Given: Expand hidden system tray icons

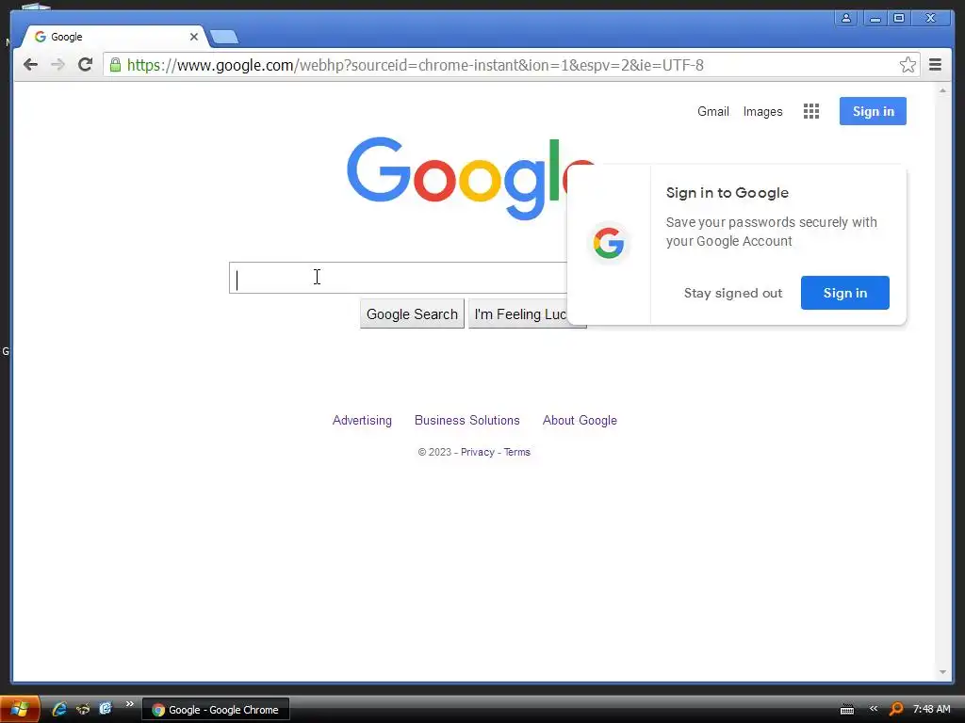Looking at the screenshot, I should pos(874,709).
